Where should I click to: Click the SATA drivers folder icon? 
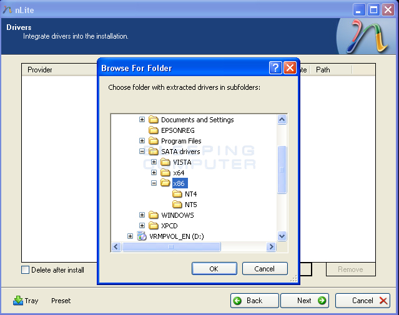(153, 152)
